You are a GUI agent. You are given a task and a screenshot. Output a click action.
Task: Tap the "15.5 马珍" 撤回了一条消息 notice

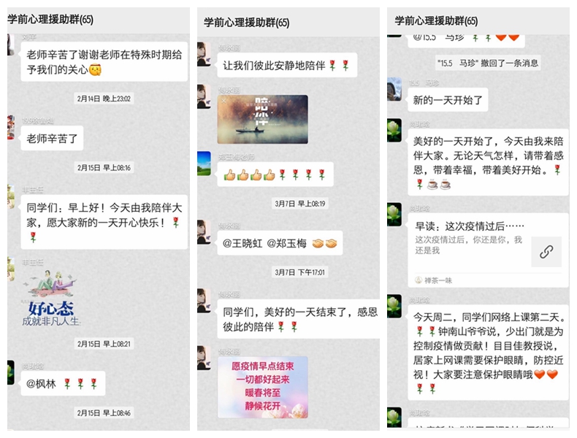point(488,63)
